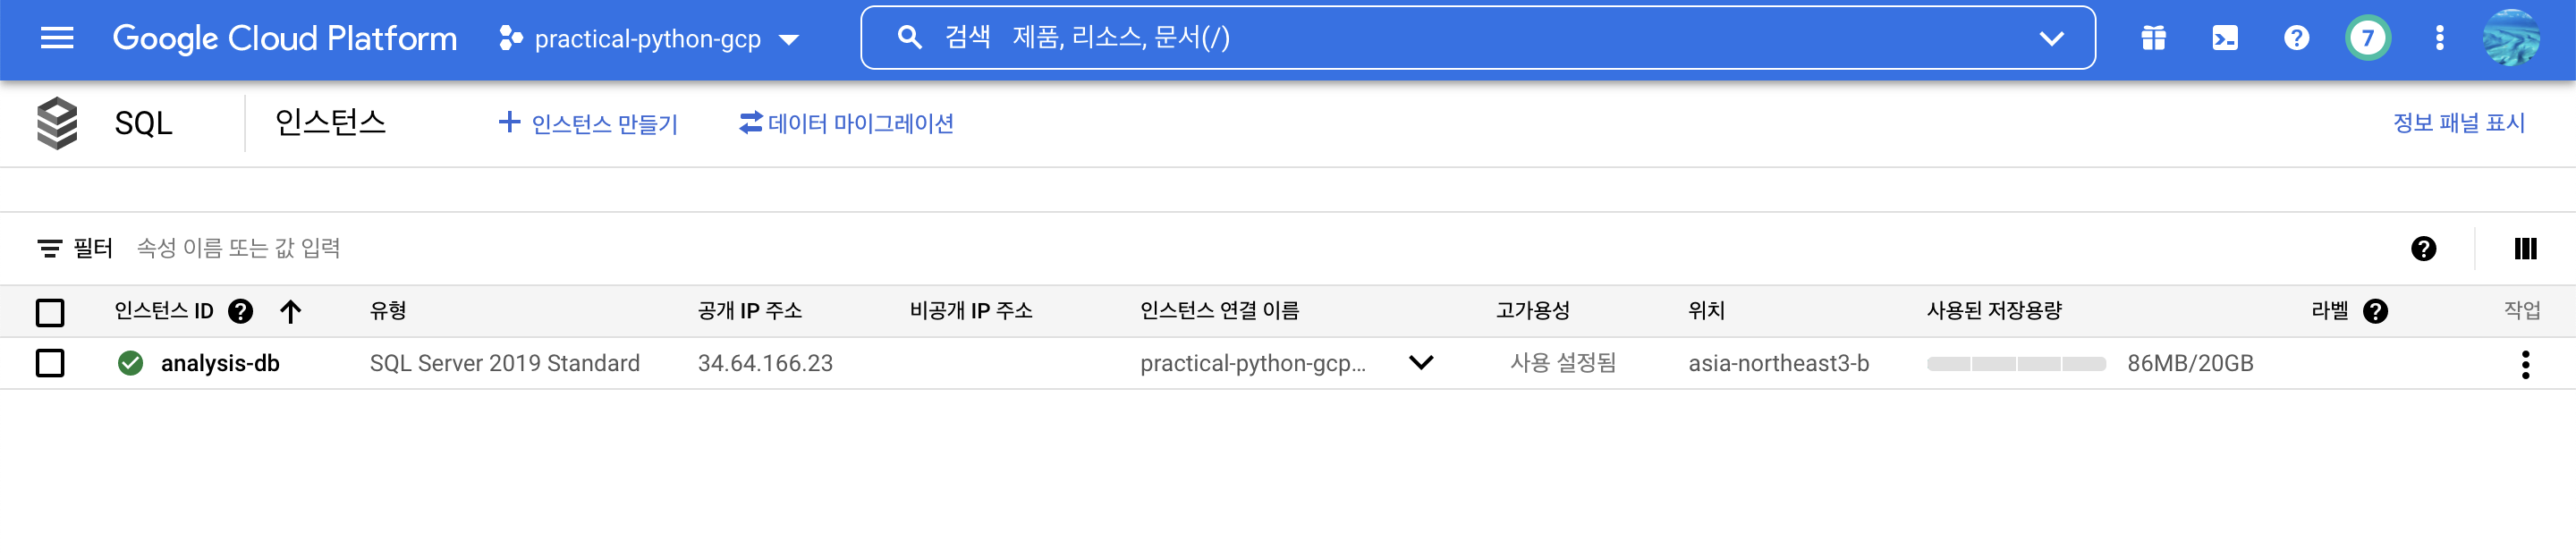Viewport: 2576px width, 558px height.
Task: Click the 위치 column header
Action: pos(1706,311)
